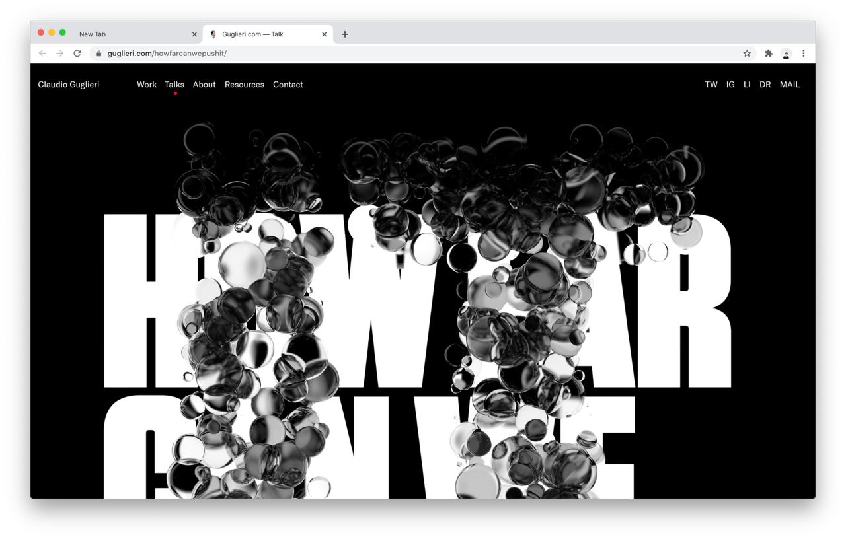This screenshot has height=539, width=846.
Task: Open the Chrome profile avatar
Action: 786,54
